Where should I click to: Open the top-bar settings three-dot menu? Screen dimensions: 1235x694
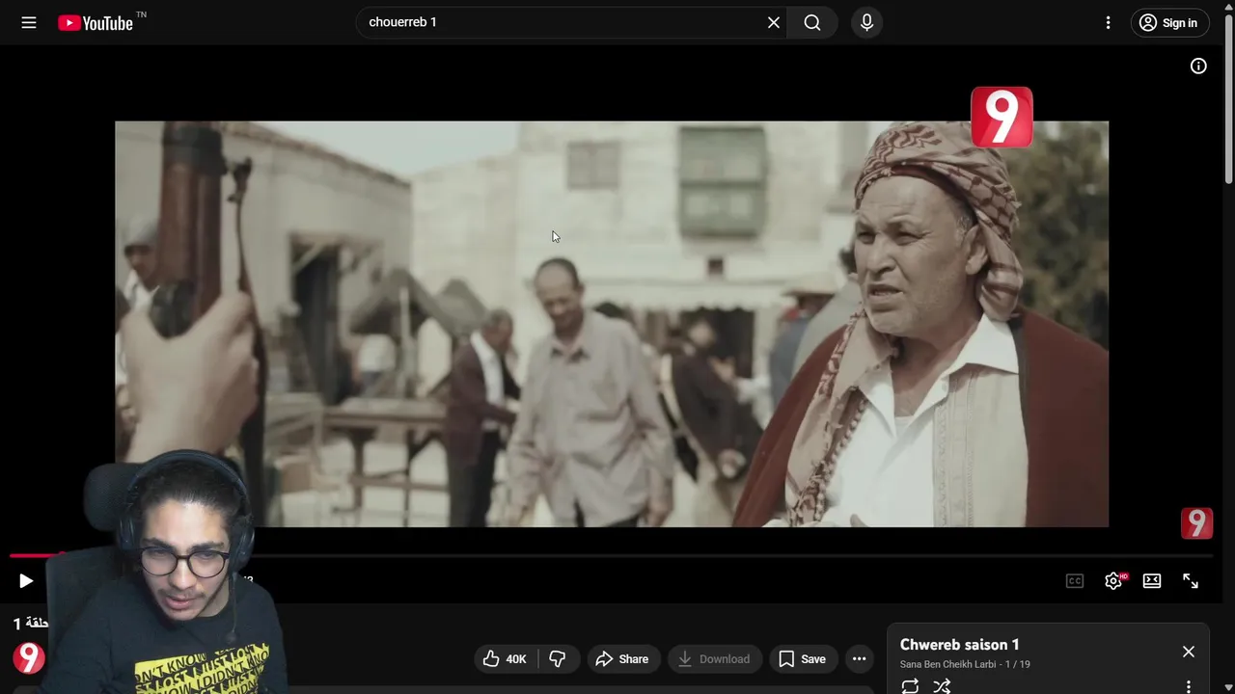pos(1108,22)
